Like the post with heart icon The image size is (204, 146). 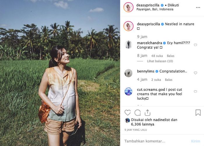[128, 113]
